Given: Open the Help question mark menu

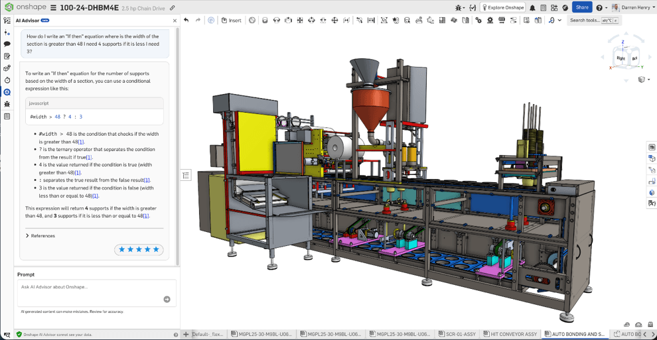Looking at the screenshot, I should click(x=601, y=7).
